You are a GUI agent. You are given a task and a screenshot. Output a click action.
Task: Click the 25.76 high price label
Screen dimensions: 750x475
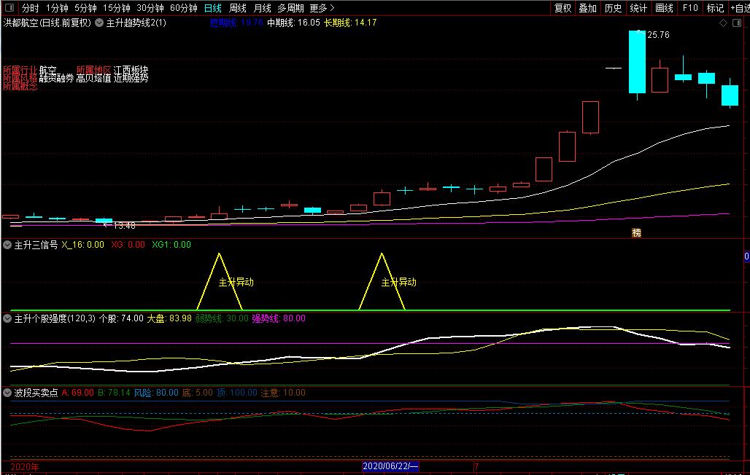[658, 35]
